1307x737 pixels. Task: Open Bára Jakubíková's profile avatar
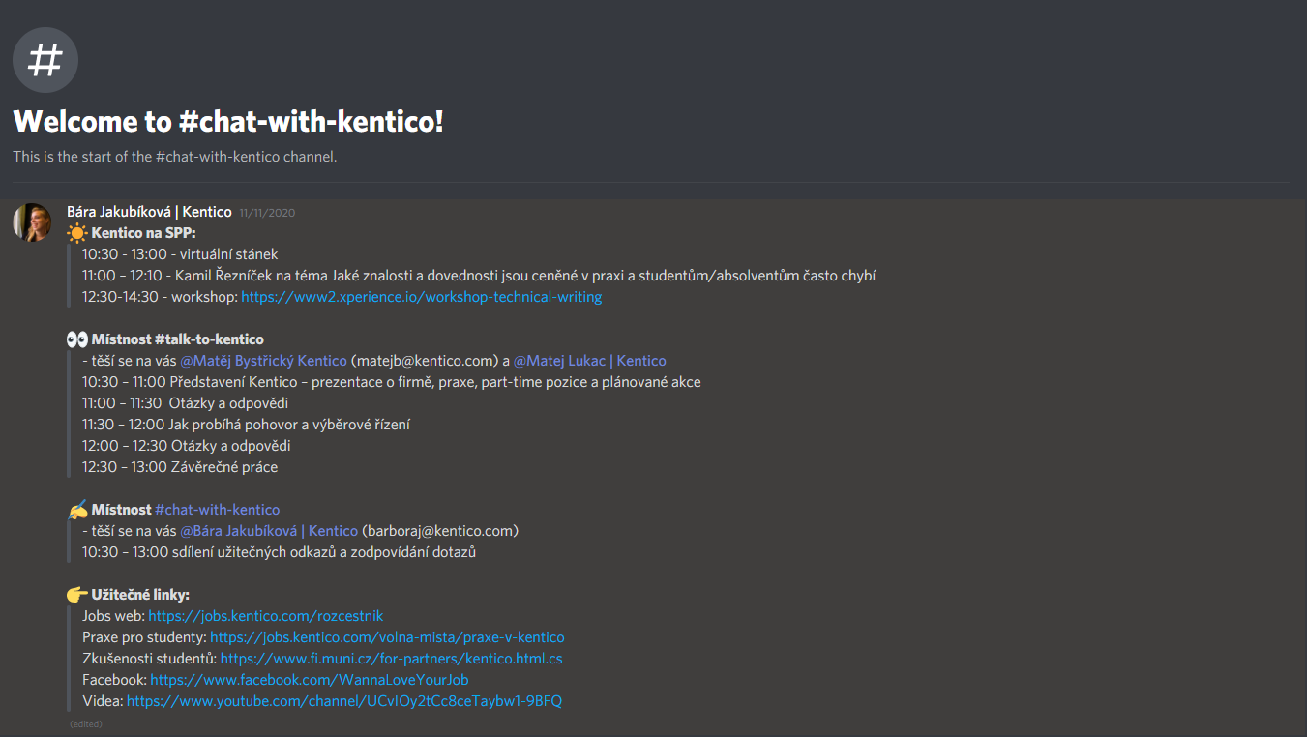32,221
